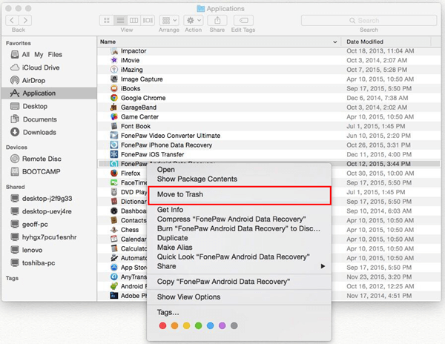The width and height of the screenshot is (445, 344).
Task: Select geoff-pc shared computer
Action: (29, 225)
